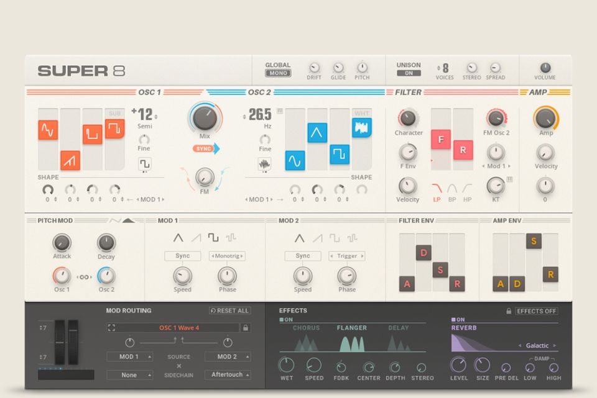Select the OSC 2 white noise block

tap(361, 128)
